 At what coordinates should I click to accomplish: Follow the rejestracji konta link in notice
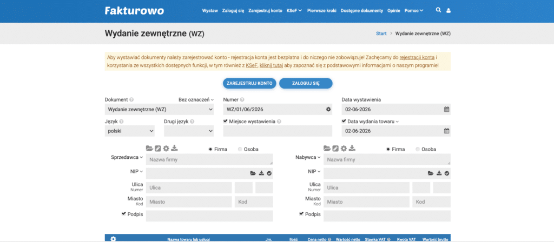coord(417,57)
